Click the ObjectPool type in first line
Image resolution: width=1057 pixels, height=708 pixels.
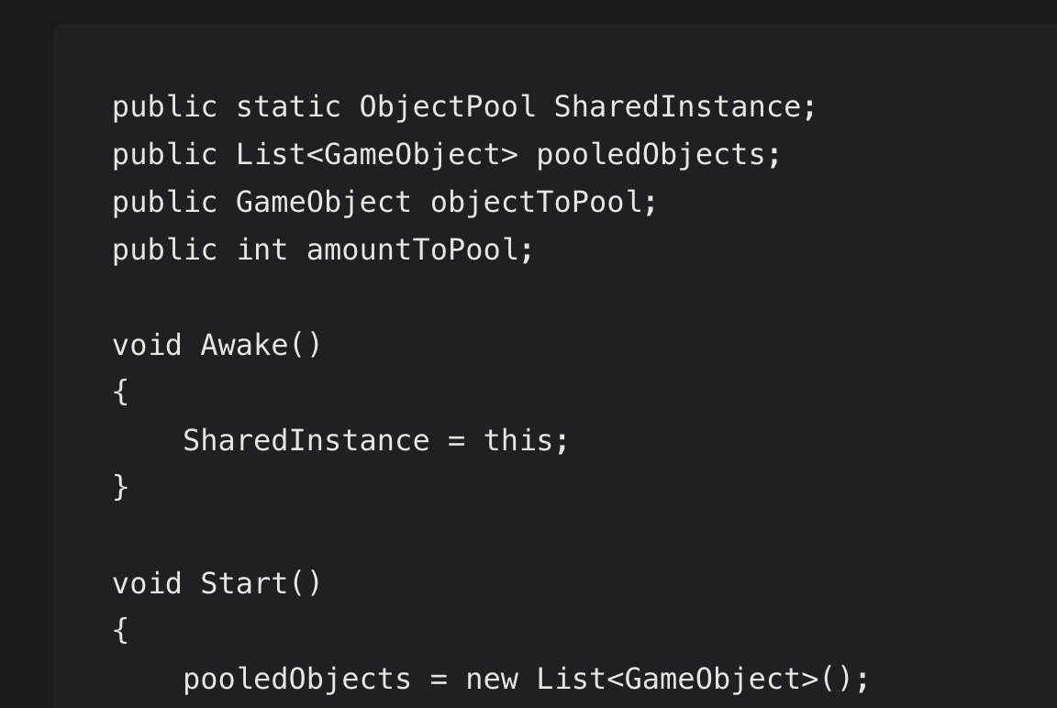448,107
